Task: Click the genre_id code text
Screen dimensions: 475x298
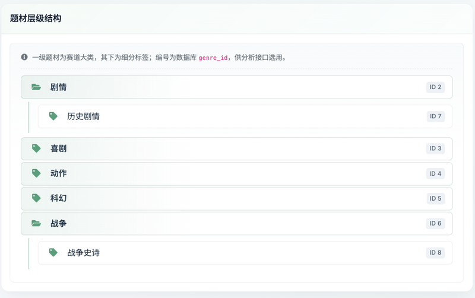Action: [x=213, y=58]
